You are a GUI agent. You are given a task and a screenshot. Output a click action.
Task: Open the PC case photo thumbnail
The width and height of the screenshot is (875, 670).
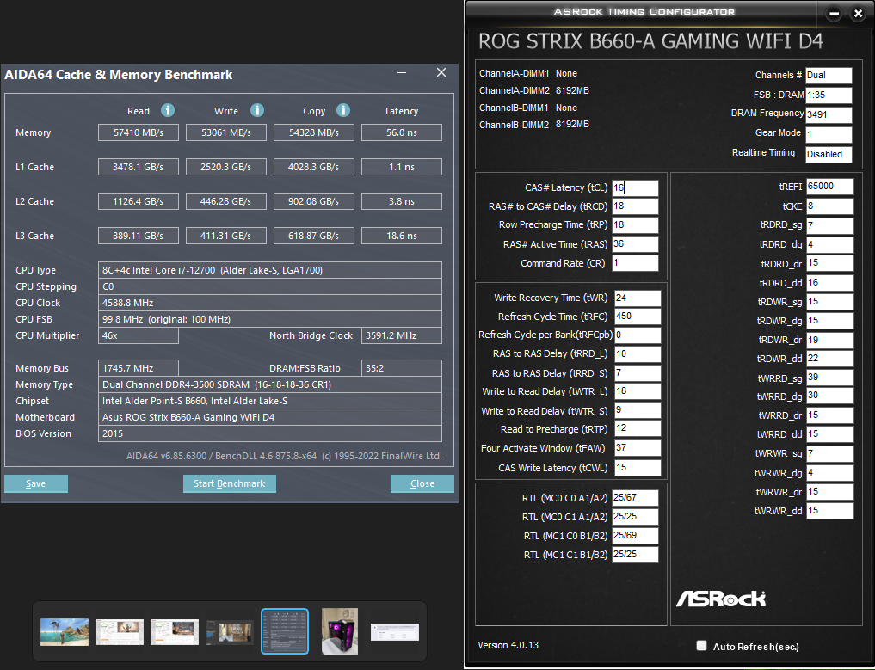340,631
